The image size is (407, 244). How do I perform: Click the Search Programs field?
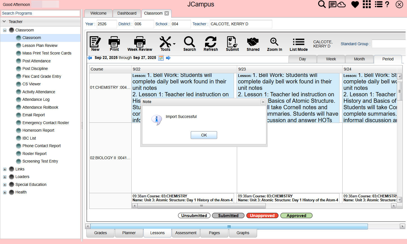(x=41, y=13)
